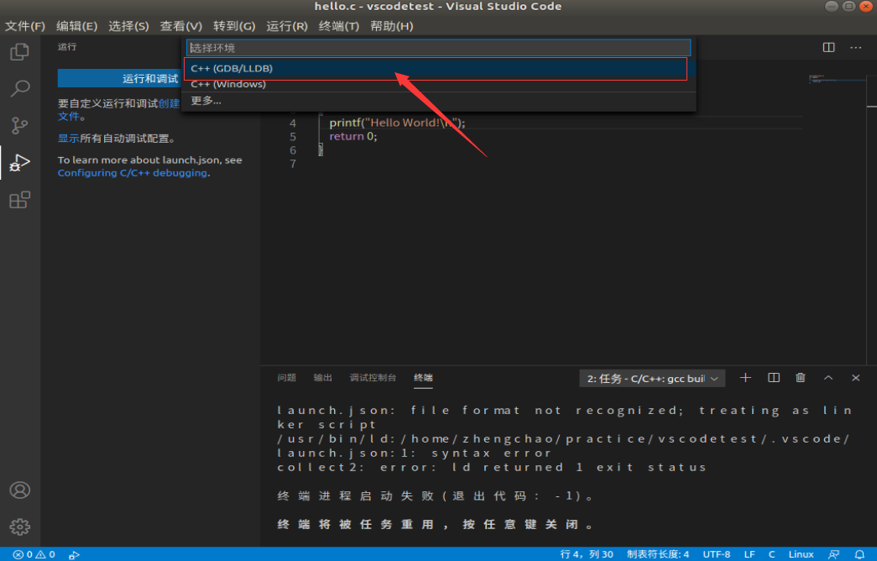Image resolution: width=877 pixels, height=561 pixels.
Task: Open the 文件(F) menu
Action: pyautogui.click(x=25, y=26)
